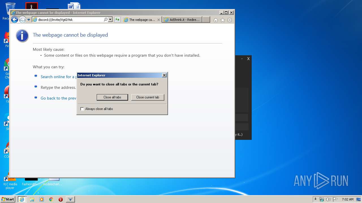Minimize the dark background window

242,59
